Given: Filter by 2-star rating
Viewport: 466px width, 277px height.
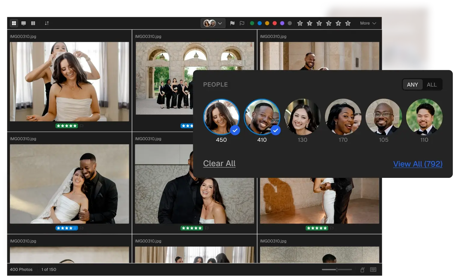Looking at the screenshot, I should click(x=319, y=23).
